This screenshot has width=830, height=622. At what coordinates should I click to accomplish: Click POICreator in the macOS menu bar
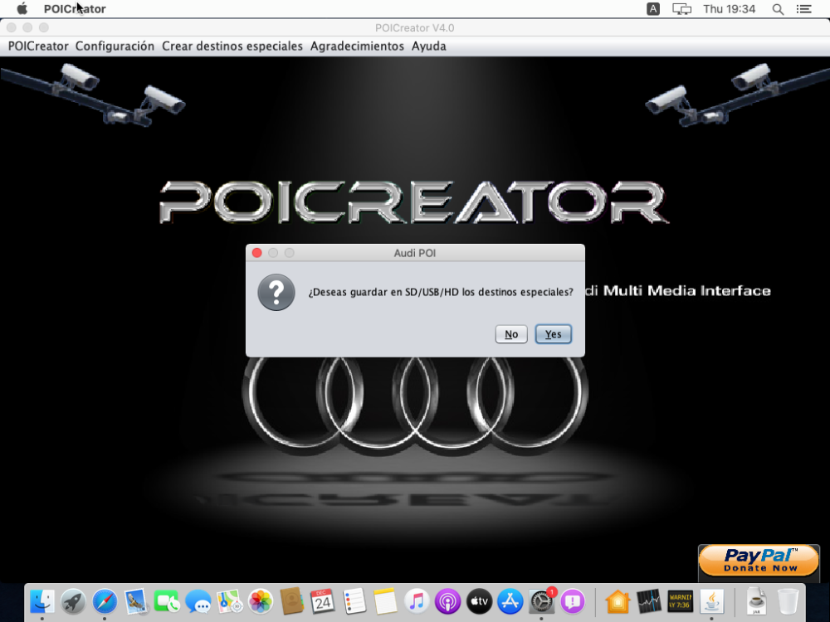[x=75, y=8]
